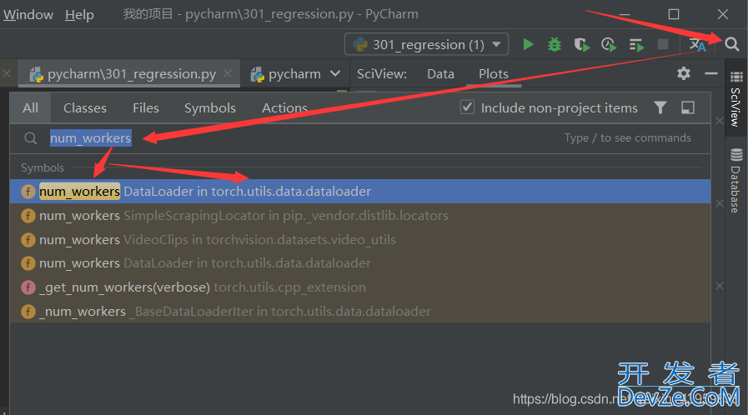Image resolution: width=748 pixels, height=415 pixels.
Task: Switch to the All search tab
Action: 31,108
